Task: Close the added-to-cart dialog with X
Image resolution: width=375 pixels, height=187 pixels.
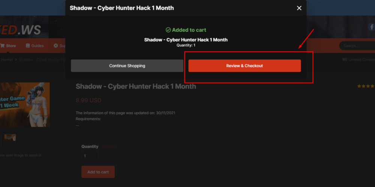Action: click(299, 8)
